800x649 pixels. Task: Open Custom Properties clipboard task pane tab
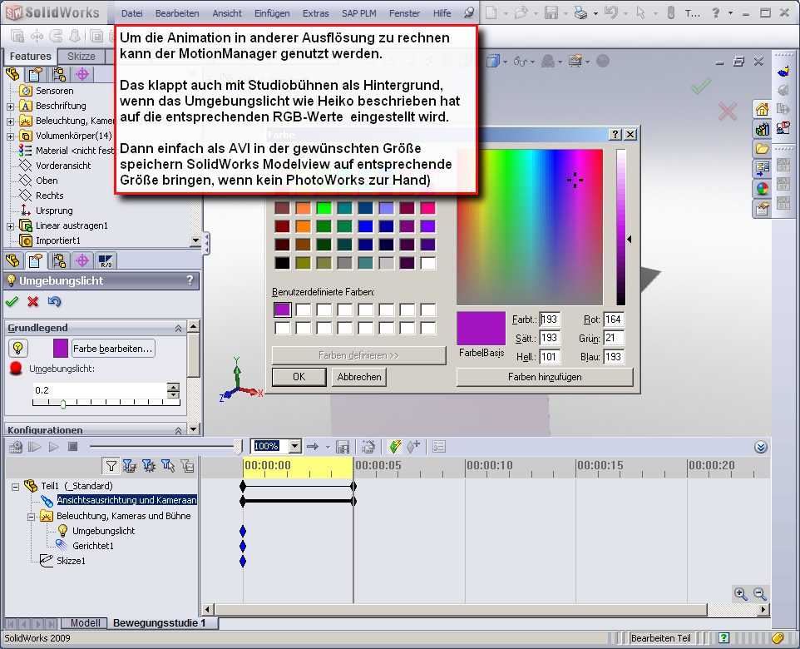763,208
